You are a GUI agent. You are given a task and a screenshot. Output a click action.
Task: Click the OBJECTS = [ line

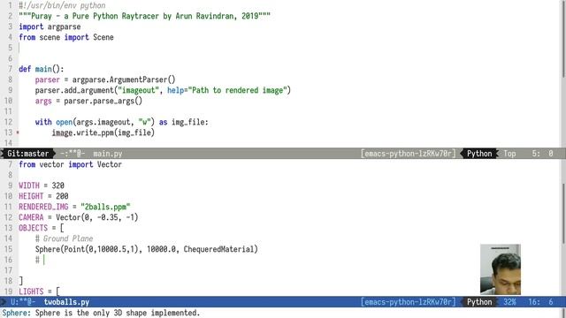[42, 228]
